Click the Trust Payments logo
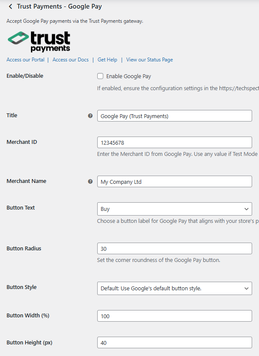The height and width of the screenshot is (356, 259). click(x=39, y=41)
